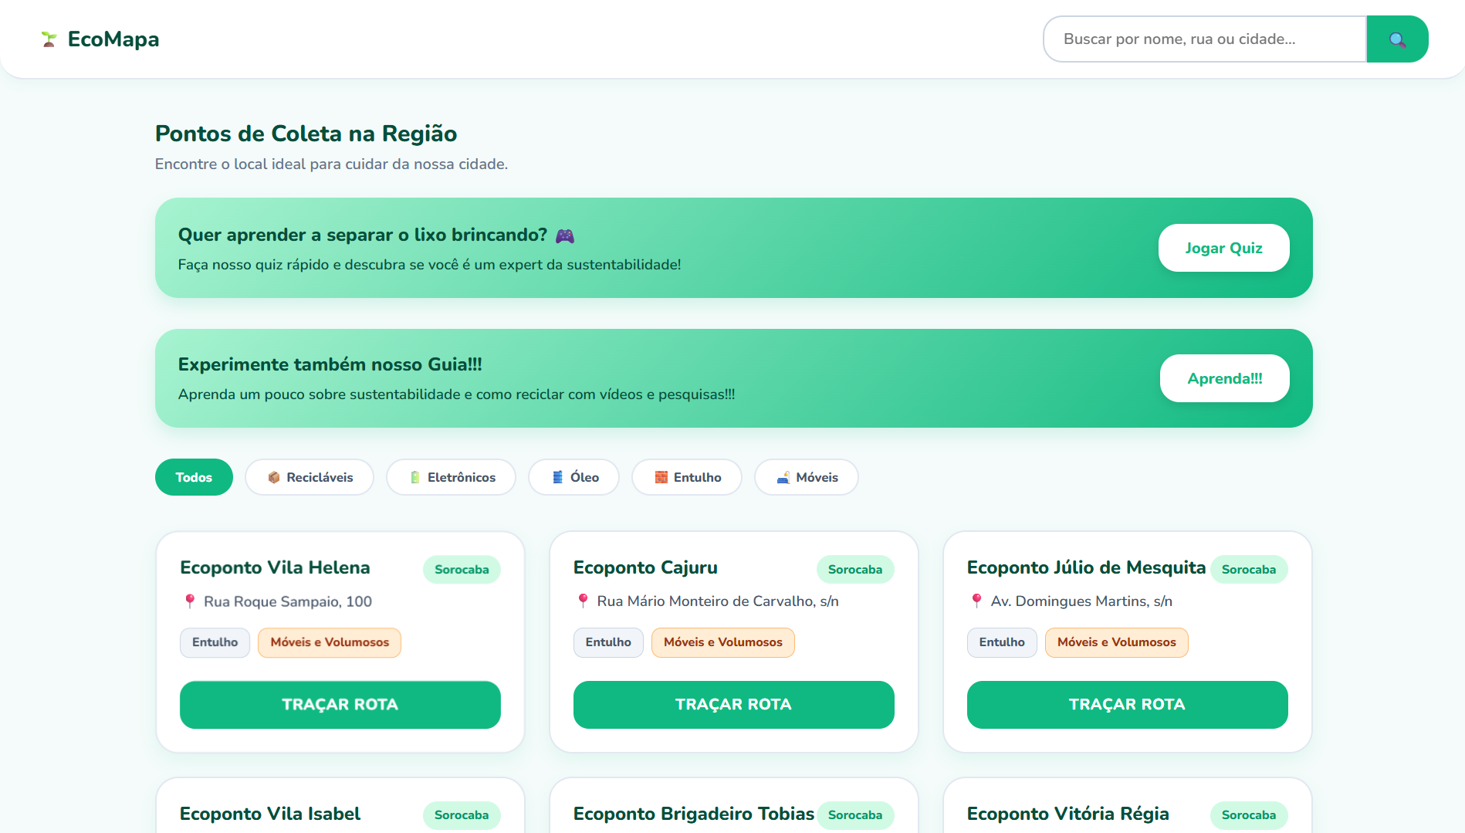Focus the search by name input field
The image size is (1465, 833).
coord(1205,39)
